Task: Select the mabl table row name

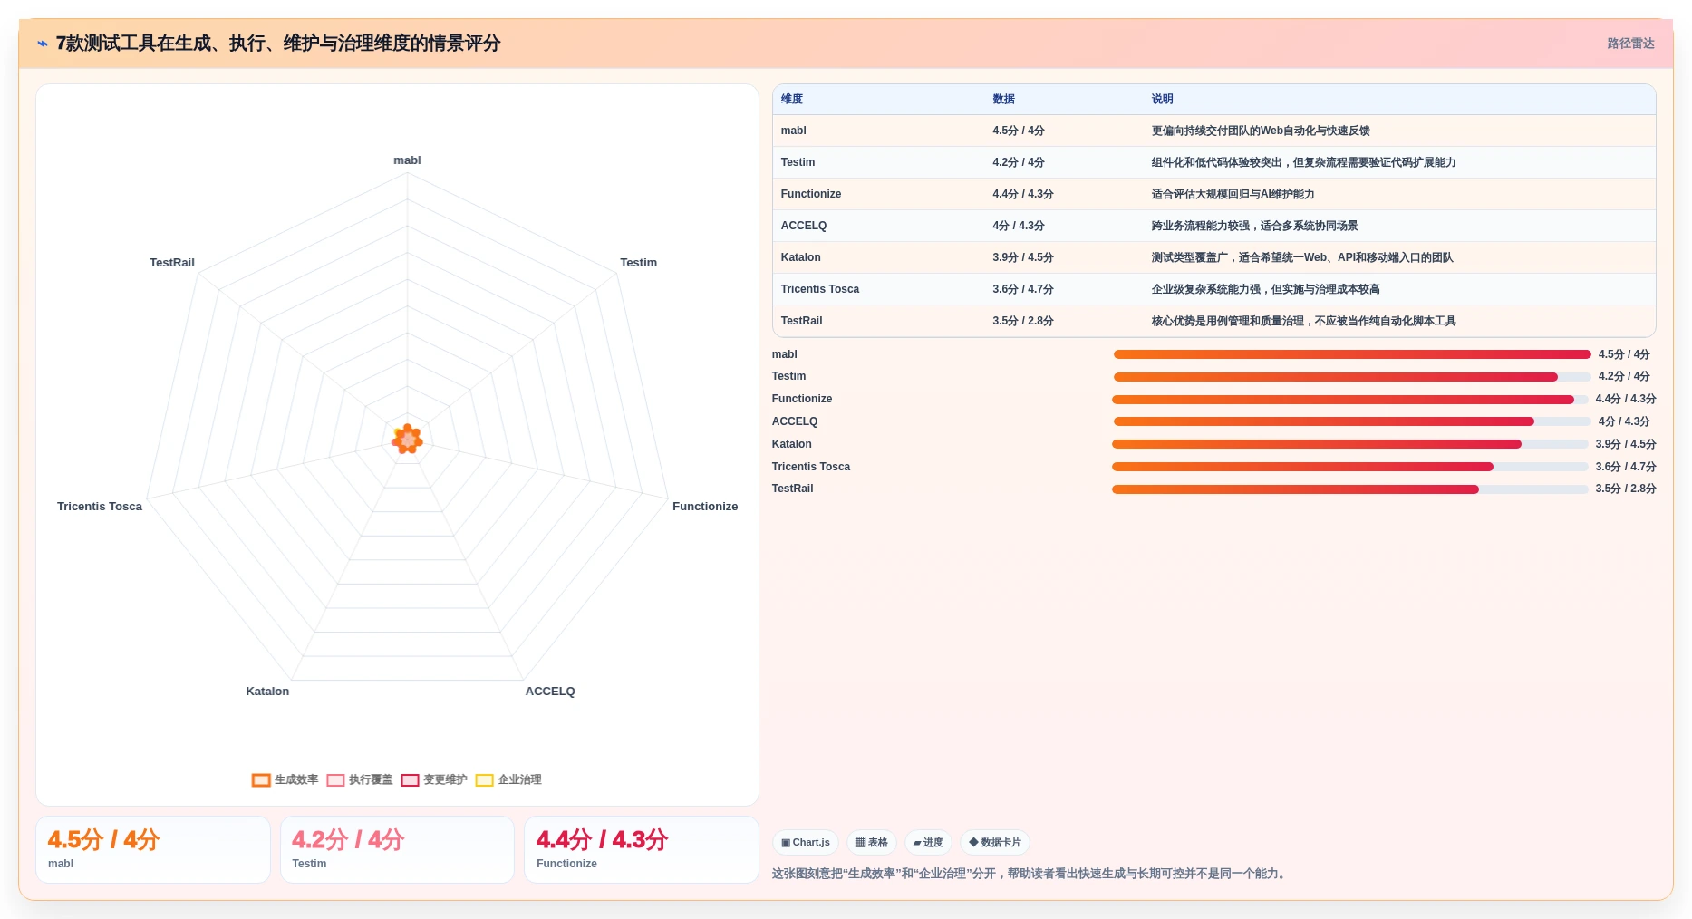Action: point(793,131)
